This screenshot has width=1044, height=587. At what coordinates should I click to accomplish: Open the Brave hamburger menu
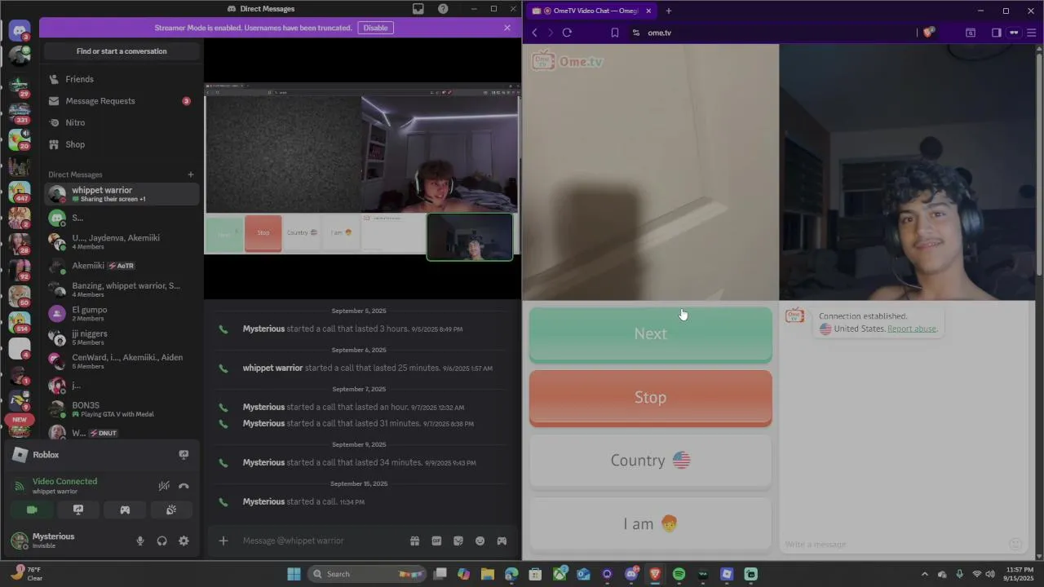1032,33
